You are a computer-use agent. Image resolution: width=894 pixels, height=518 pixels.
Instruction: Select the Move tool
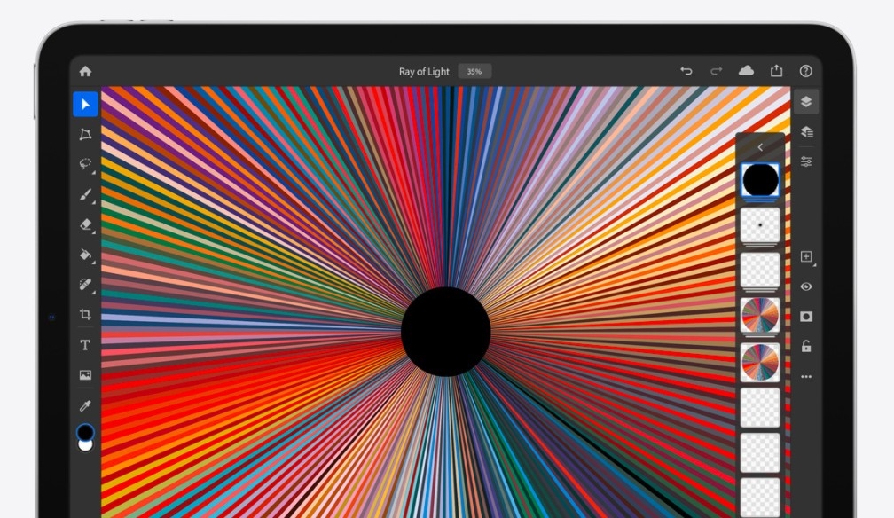pos(85,105)
